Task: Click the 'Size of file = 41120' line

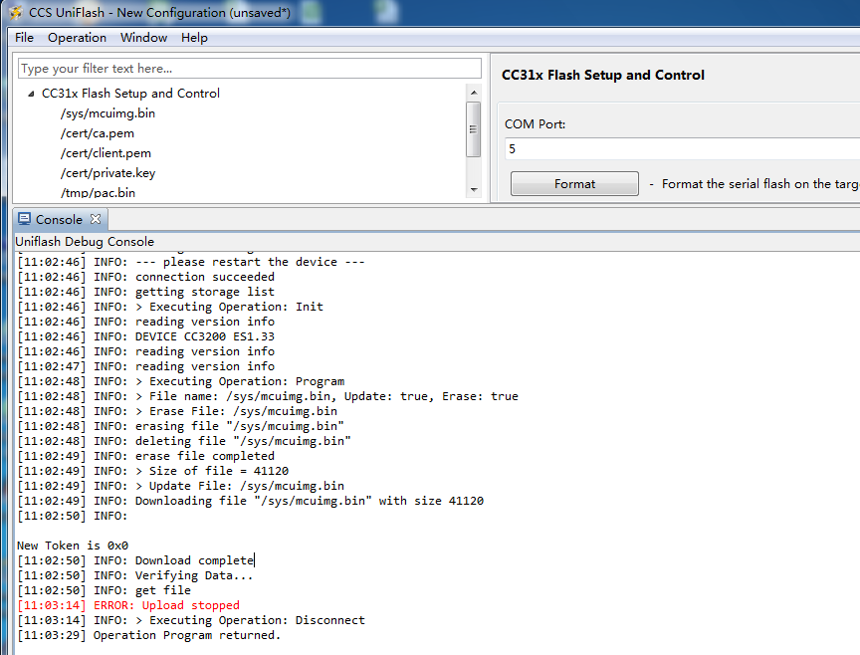Action: coord(153,471)
